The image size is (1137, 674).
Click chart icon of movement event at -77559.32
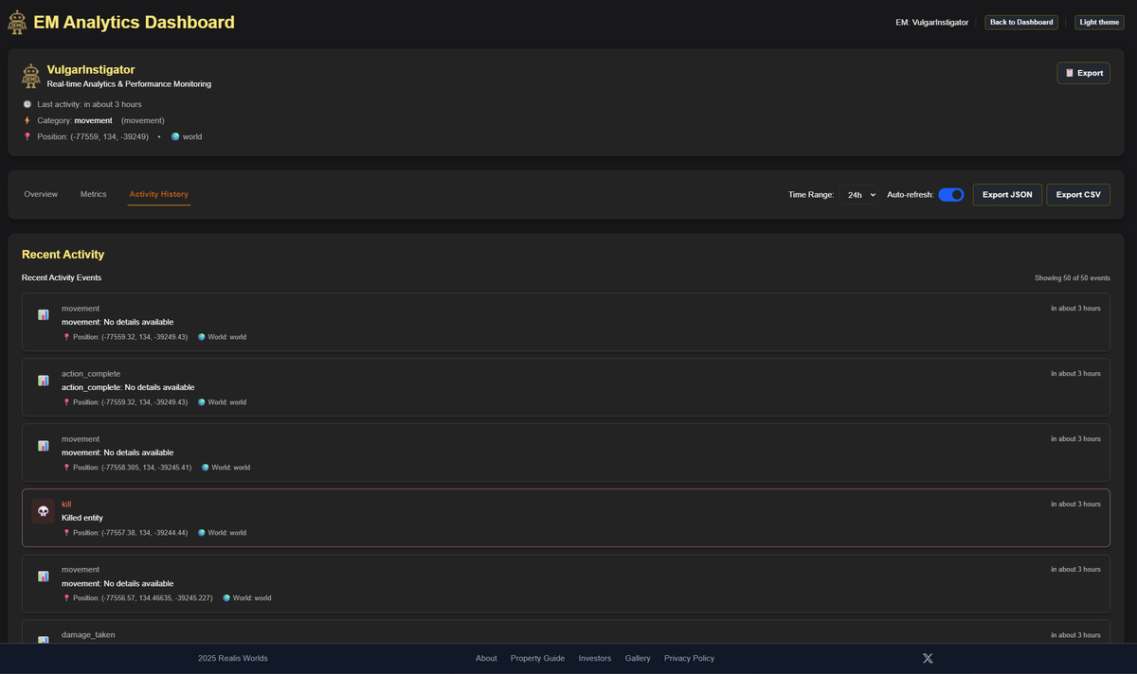pos(43,315)
